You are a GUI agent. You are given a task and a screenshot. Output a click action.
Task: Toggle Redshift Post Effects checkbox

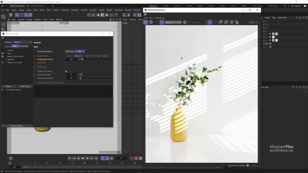(2, 56)
